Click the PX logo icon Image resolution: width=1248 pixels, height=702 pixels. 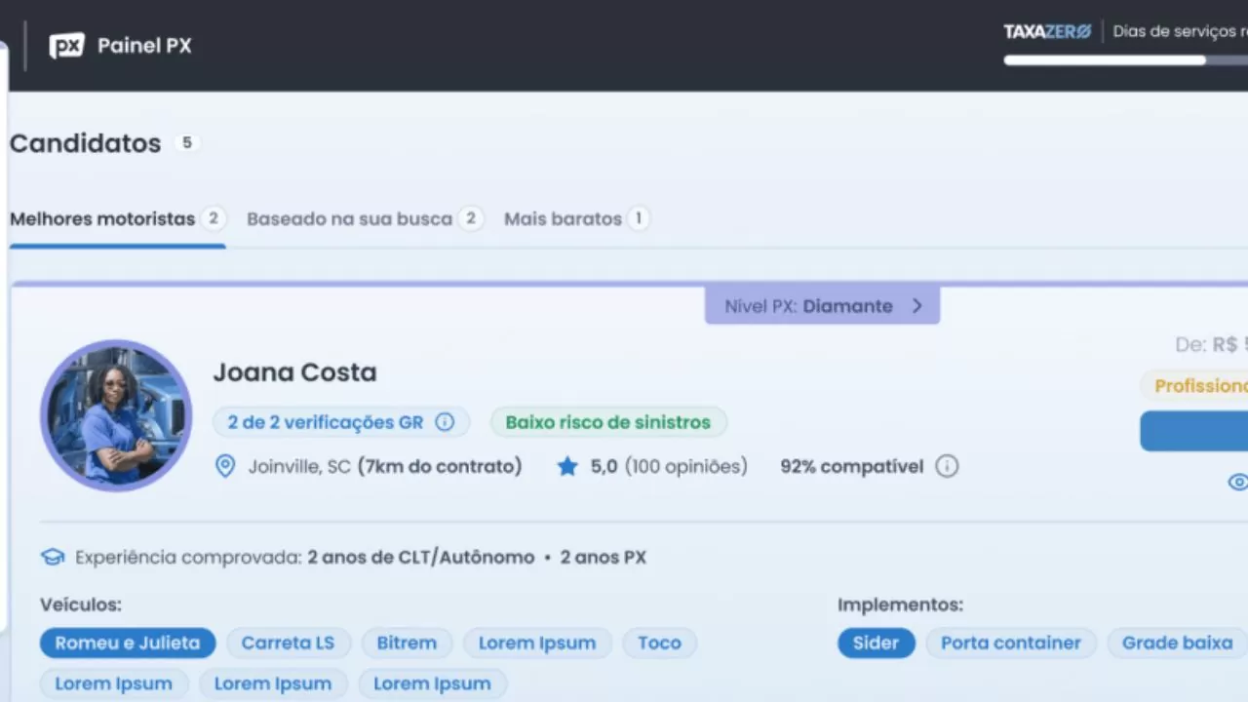click(66, 46)
